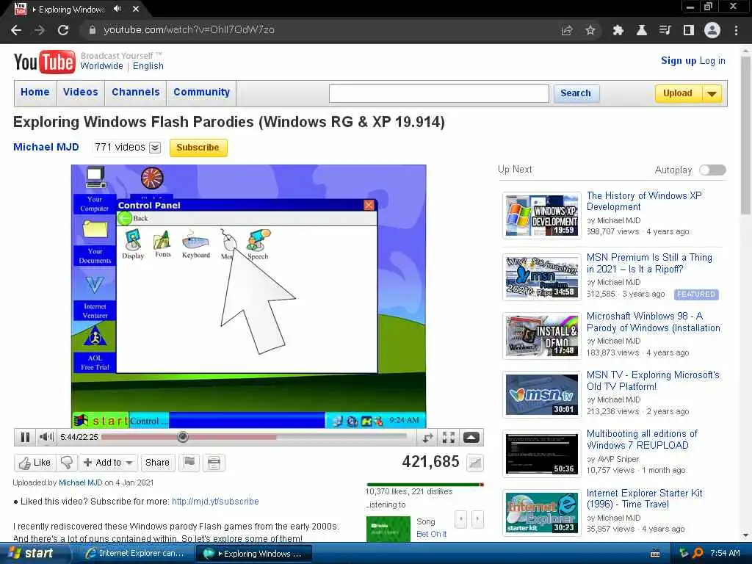Open Michael MJD channel title link
This screenshot has height=564, width=752.
click(x=46, y=147)
